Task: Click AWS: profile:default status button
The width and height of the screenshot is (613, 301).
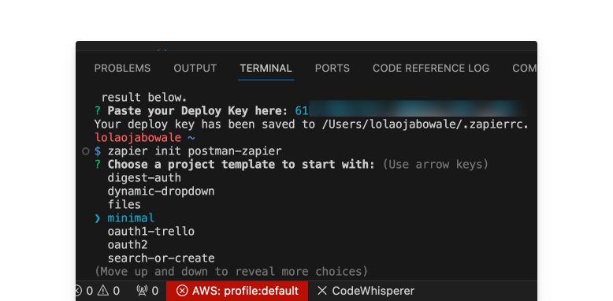Action: [237, 291]
